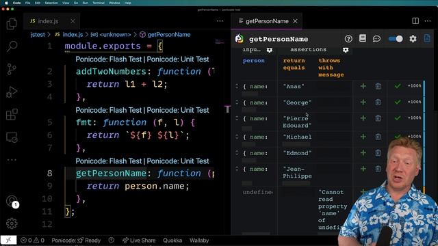The width and height of the screenshot is (438, 246).
Task: Open the Manage gear in activity bar
Action: [x=12, y=223]
